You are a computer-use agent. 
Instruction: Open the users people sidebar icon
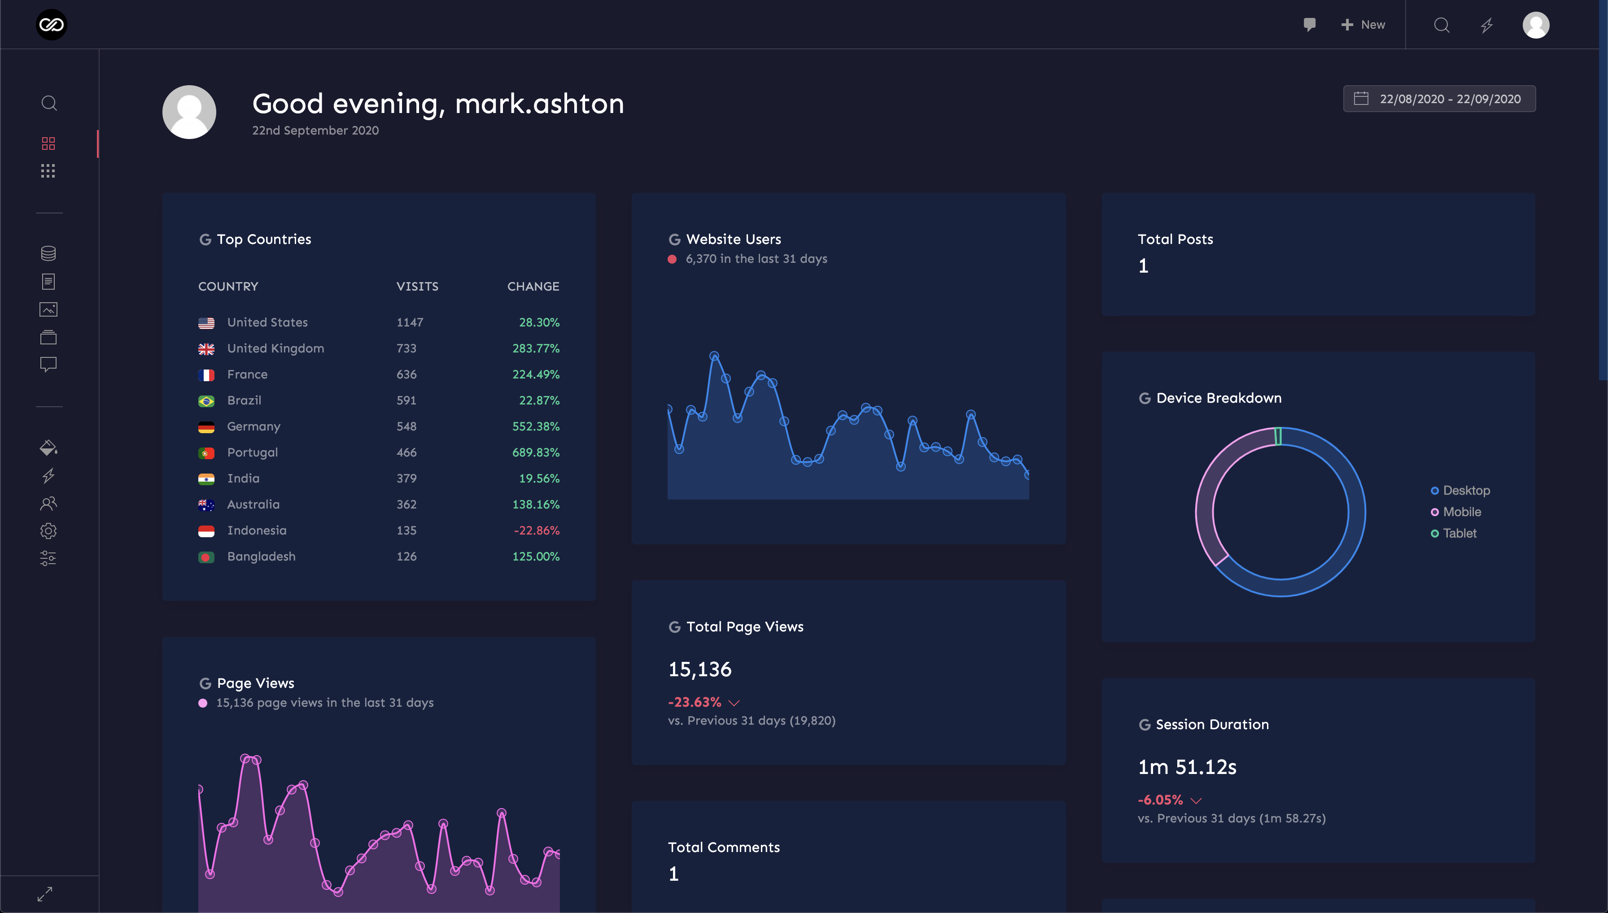48,503
